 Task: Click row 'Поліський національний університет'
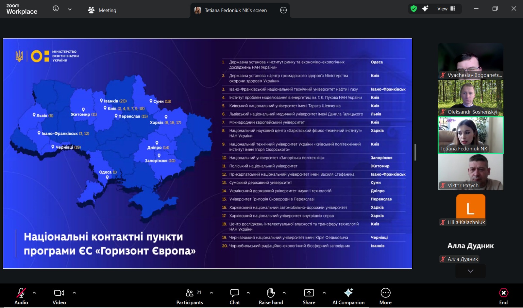[x=314, y=166]
